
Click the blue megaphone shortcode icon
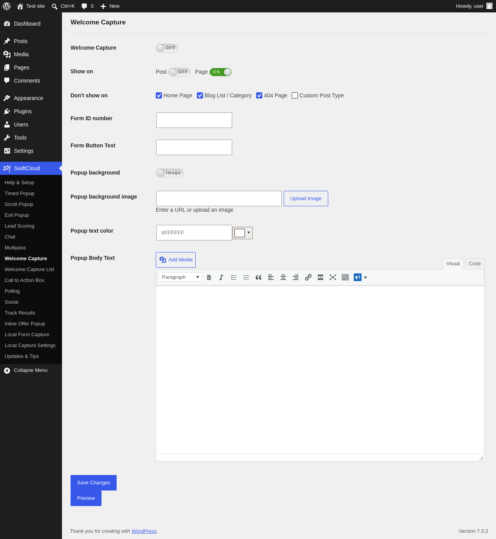358,277
